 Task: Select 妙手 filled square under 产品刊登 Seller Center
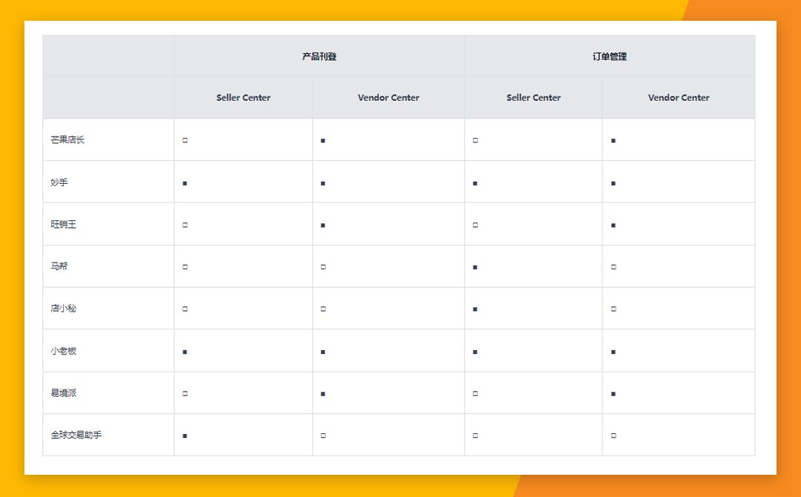tap(185, 183)
